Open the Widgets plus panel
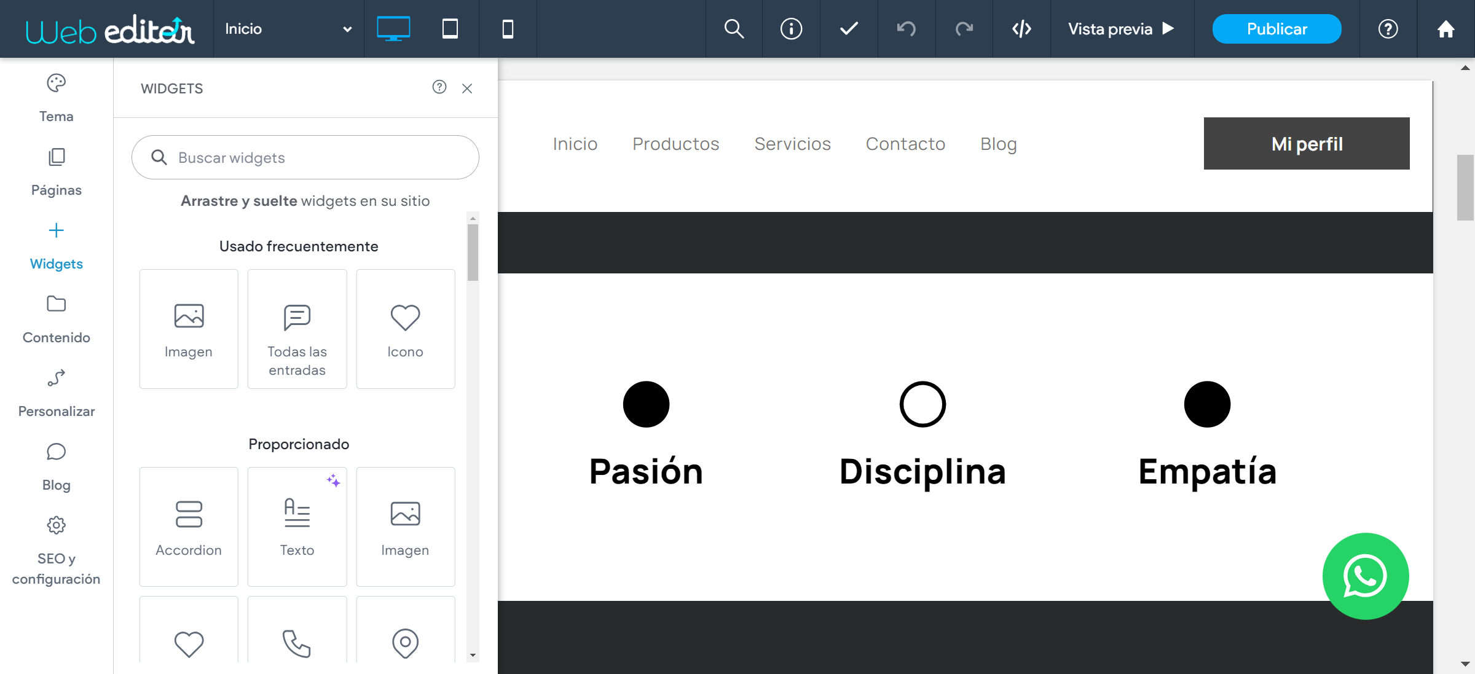The image size is (1475, 674). coord(56,246)
